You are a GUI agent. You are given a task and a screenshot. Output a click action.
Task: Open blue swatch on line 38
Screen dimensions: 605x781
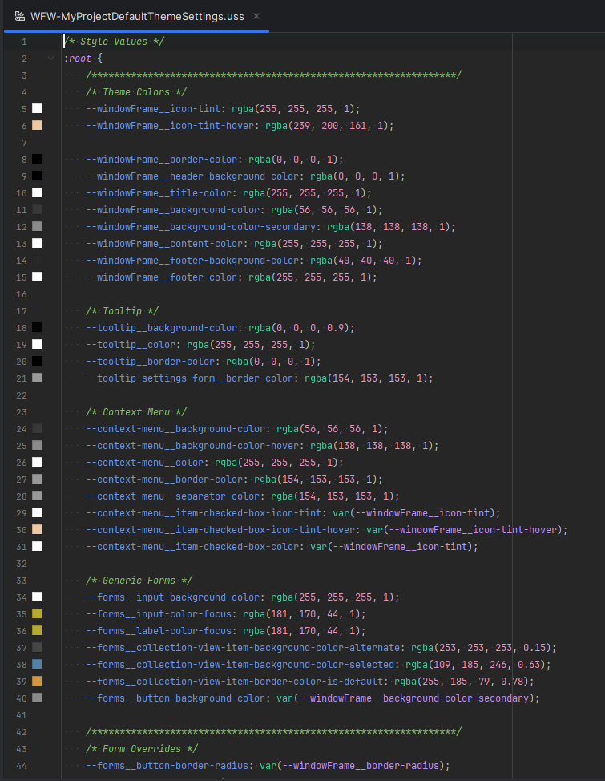(x=37, y=665)
